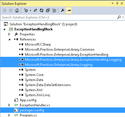The height and width of the screenshot is (117, 125).
Task: Select Microsoft.Practices.EnterpriseLibrary.Common reference
Action: [x=60, y=49]
